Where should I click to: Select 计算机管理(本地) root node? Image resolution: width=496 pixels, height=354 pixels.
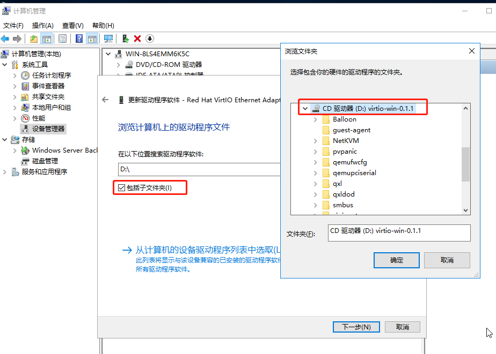pos(37,54)
